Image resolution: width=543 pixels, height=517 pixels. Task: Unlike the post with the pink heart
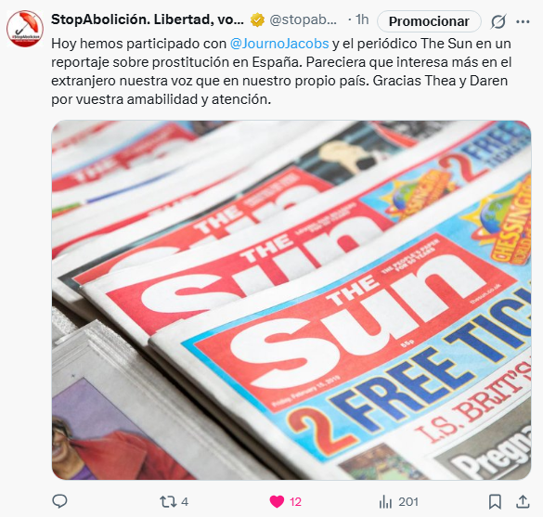277,502
